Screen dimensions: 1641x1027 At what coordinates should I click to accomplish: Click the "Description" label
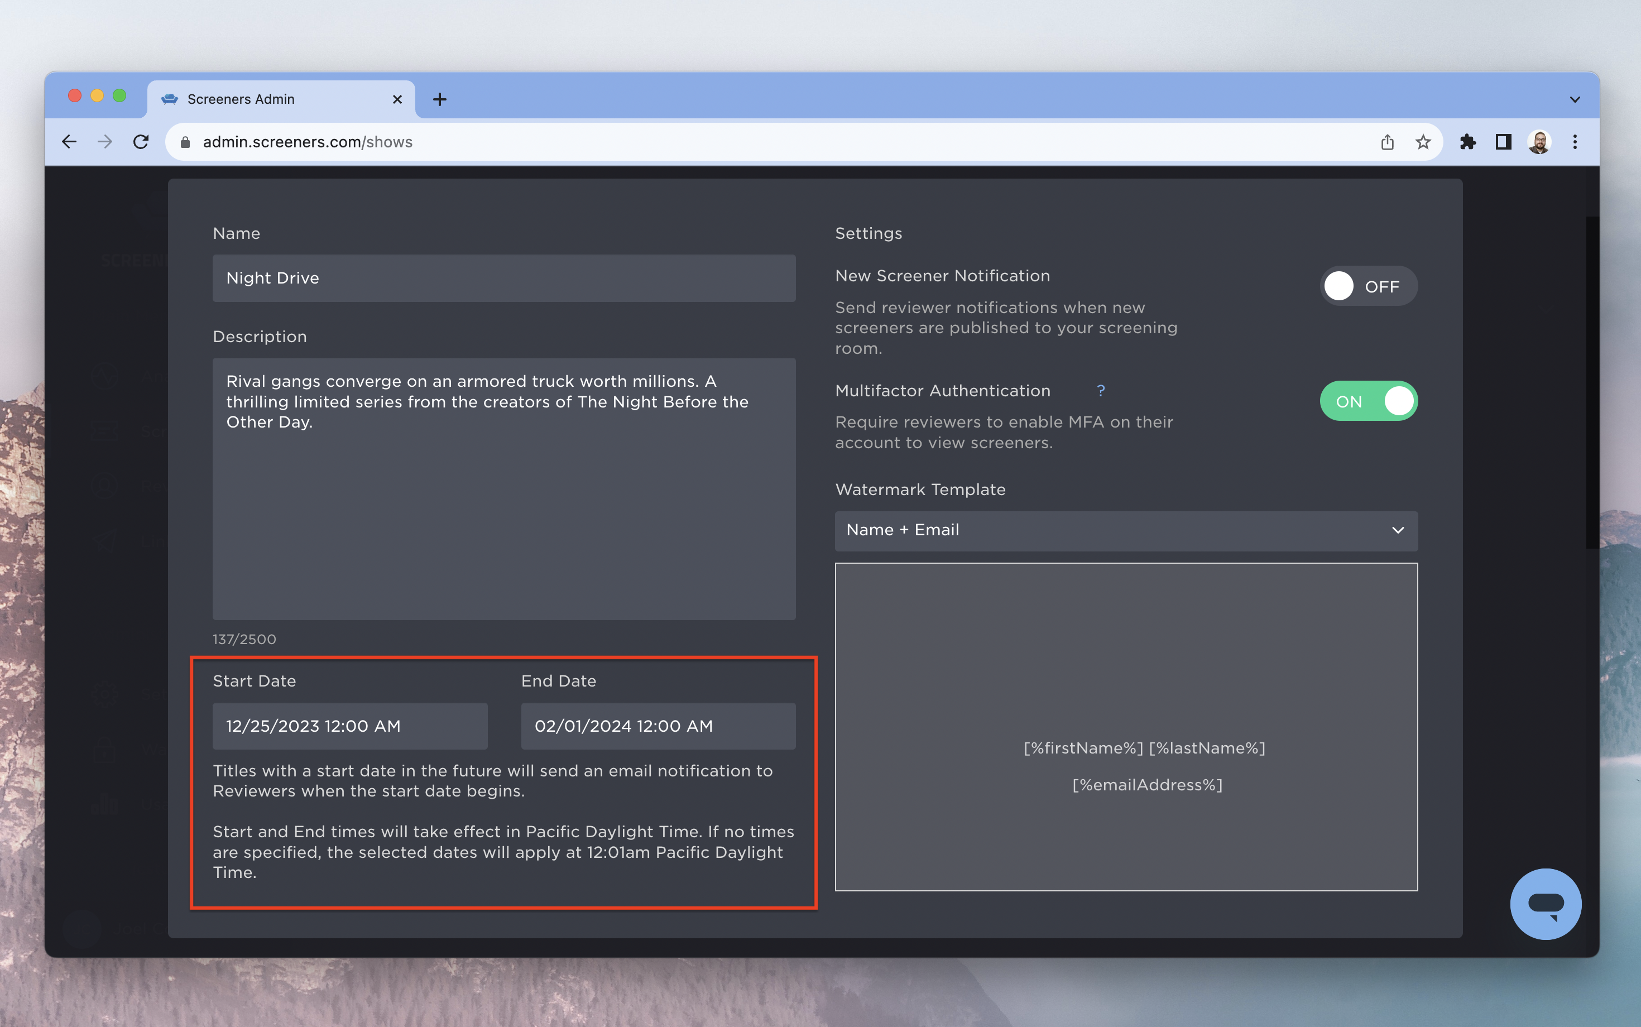[x=260, y=336]
